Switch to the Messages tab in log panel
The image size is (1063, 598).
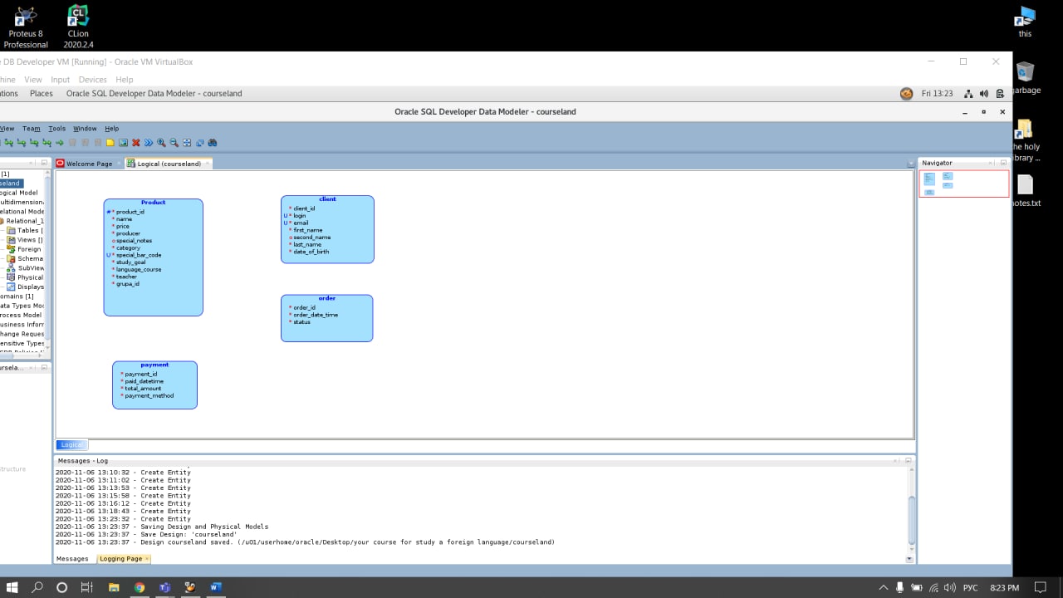(x=72, y=559)
